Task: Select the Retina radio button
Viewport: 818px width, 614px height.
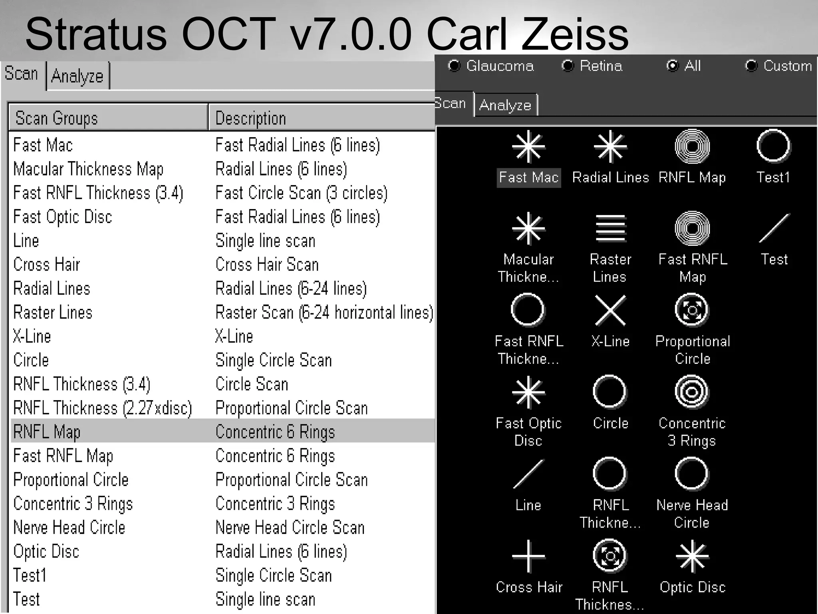Action: (568, 66)
